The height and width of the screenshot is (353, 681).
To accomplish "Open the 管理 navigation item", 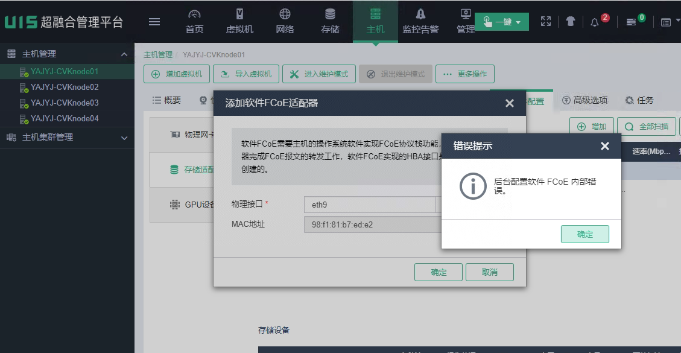I will (466, 21).
